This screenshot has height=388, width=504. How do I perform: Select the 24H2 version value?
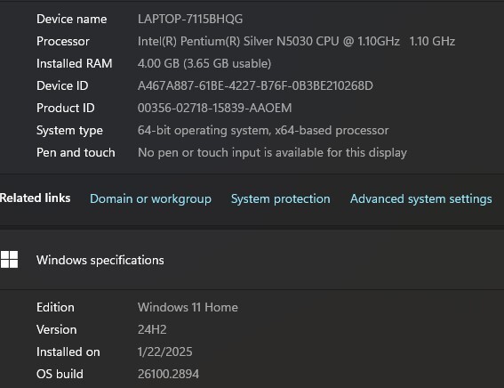pyautogui.click(x=152, y=329)
